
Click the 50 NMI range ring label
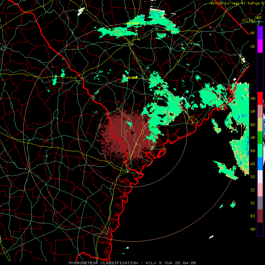(132, 78)
